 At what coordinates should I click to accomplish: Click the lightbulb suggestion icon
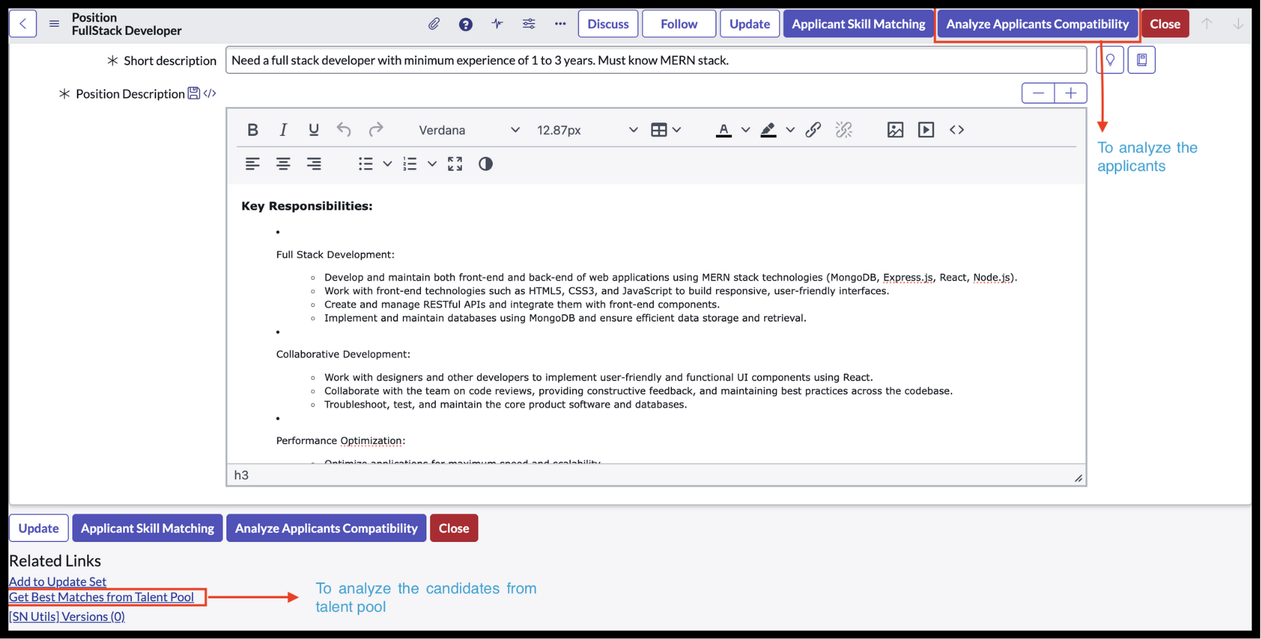pyautogui.click(x=1110, y=60)
